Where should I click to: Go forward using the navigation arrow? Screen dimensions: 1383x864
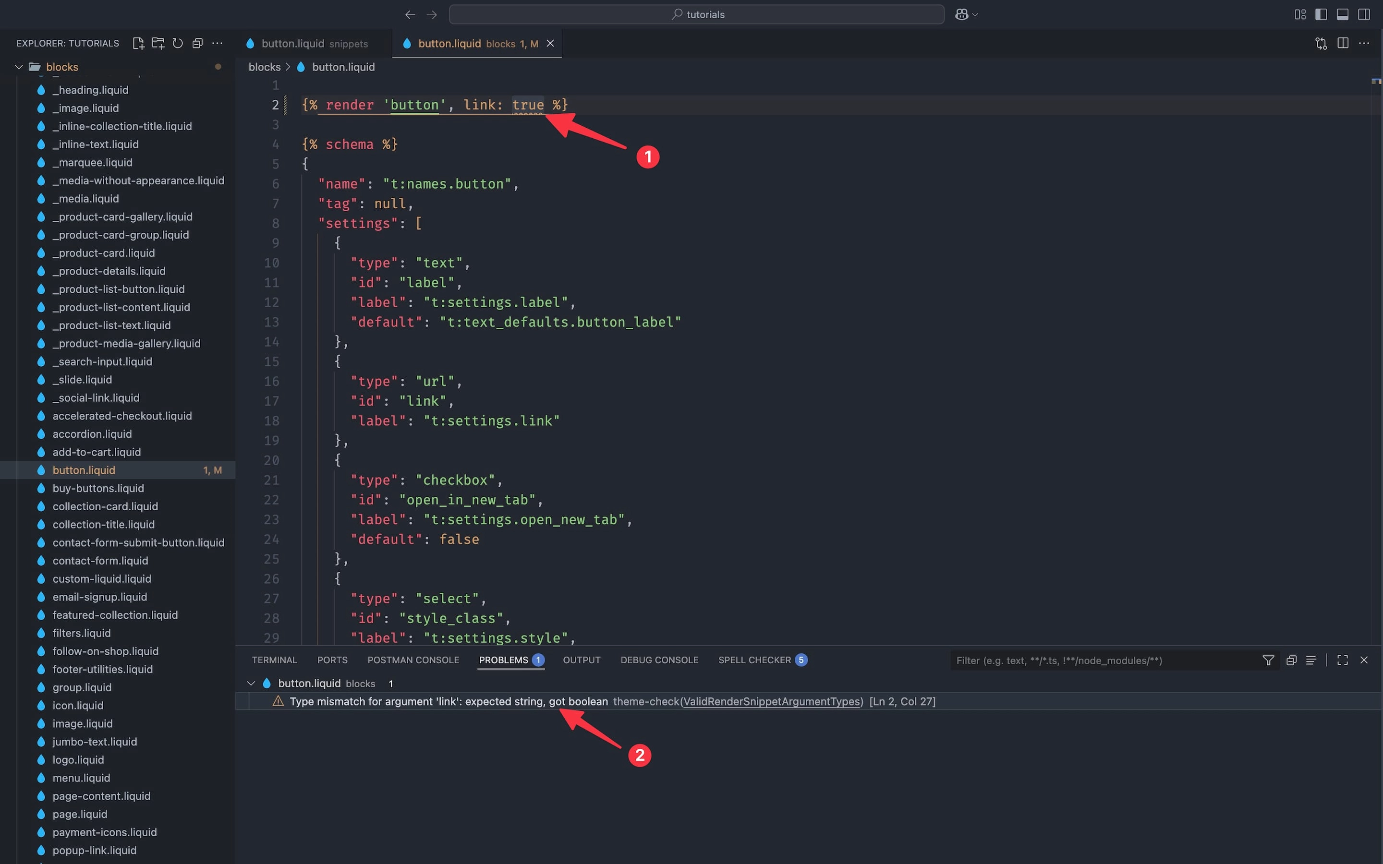[432, 14]
